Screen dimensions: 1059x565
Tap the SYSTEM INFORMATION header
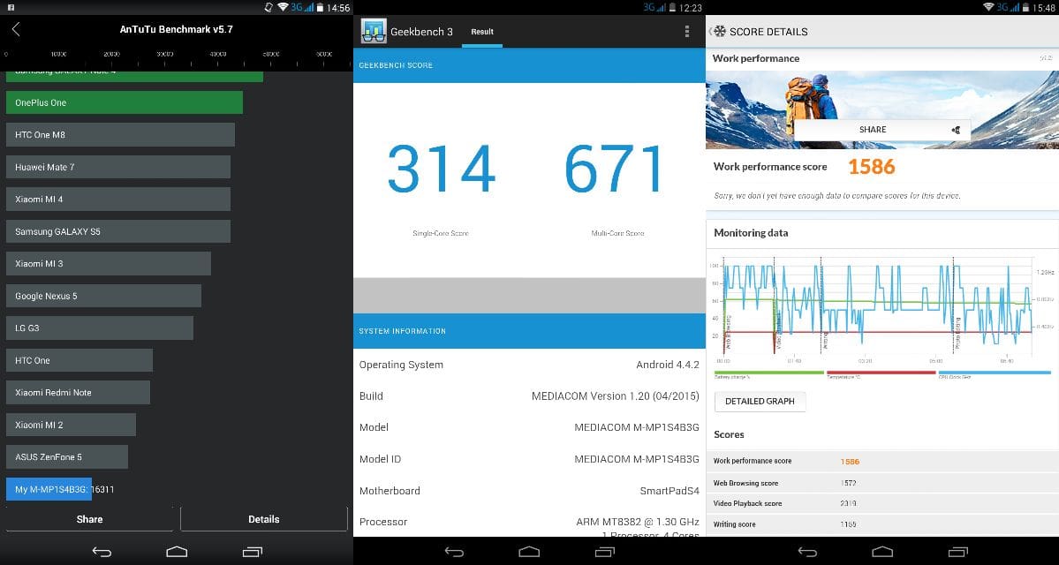529,331
